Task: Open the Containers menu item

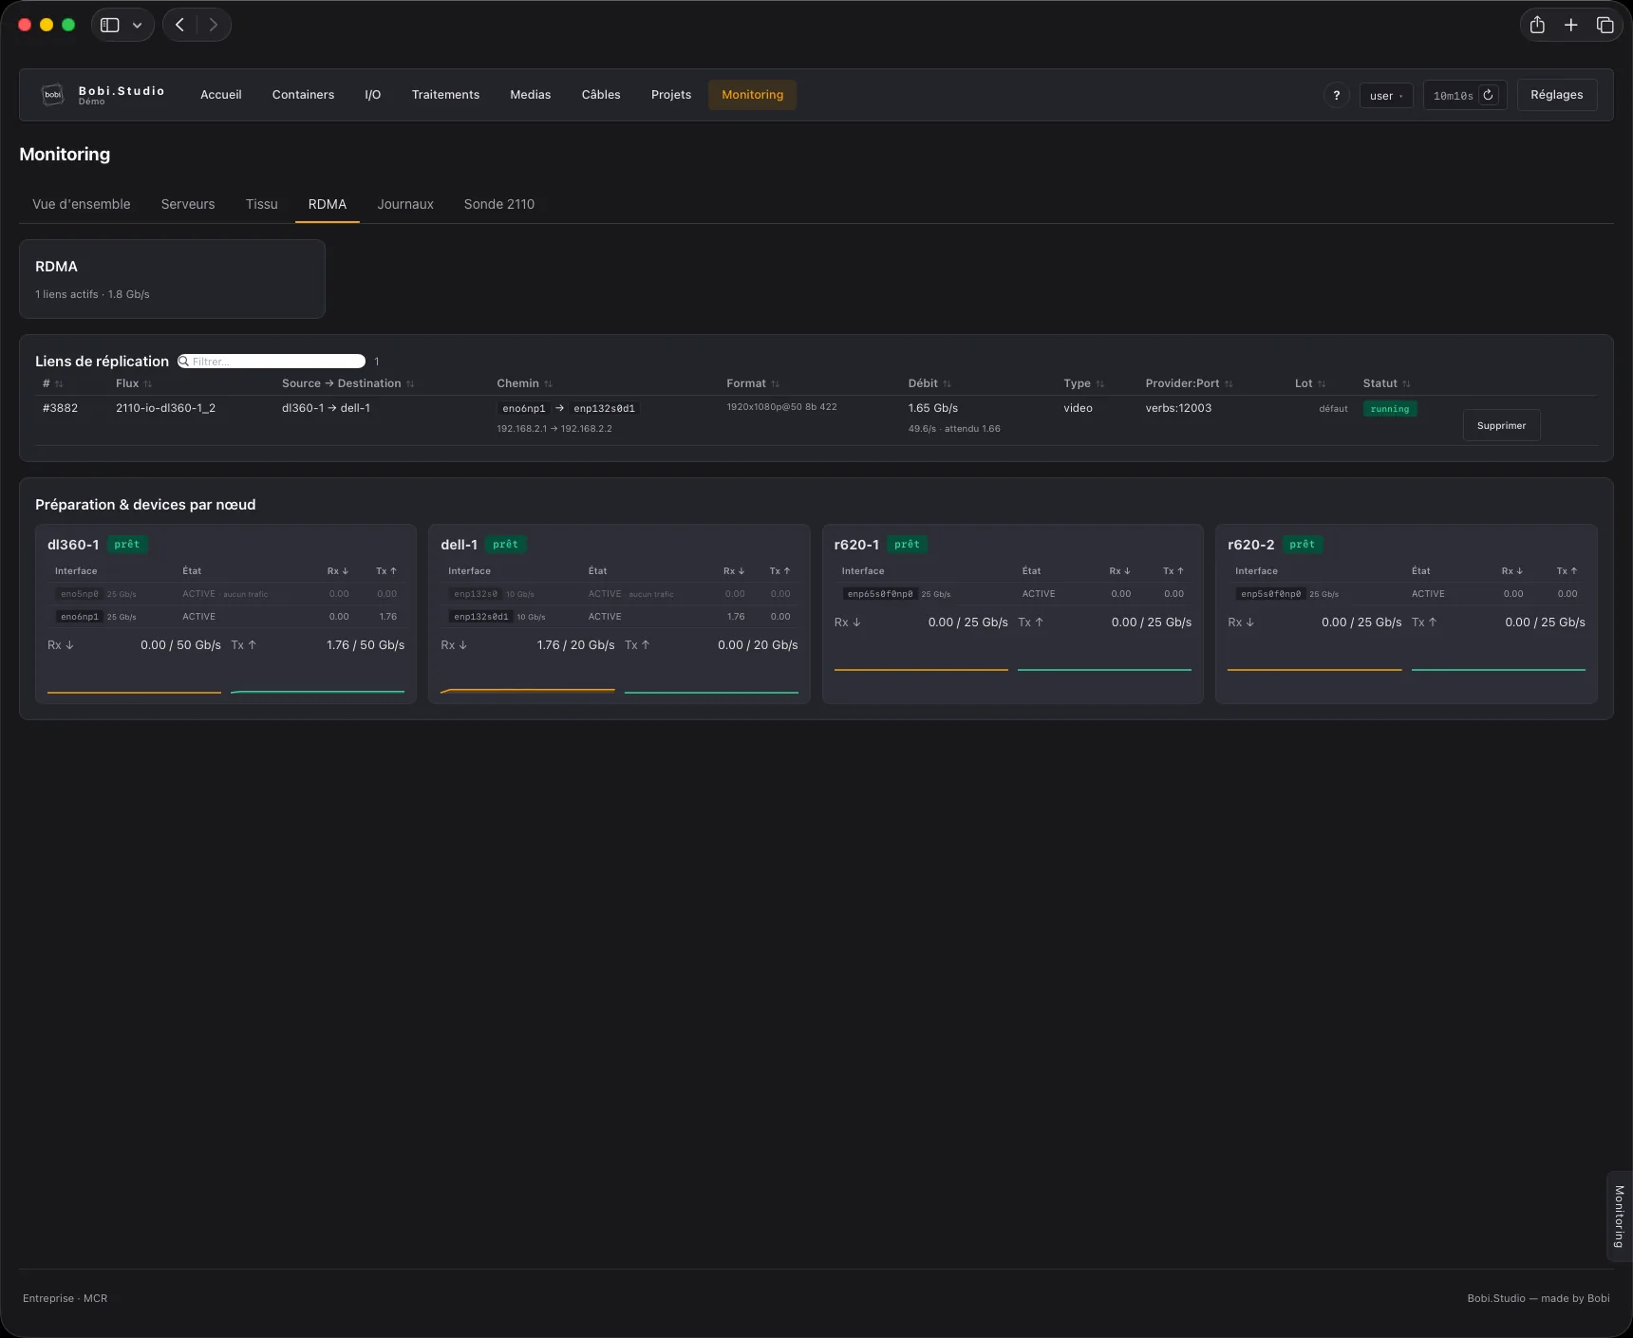Action: [303, 95]
